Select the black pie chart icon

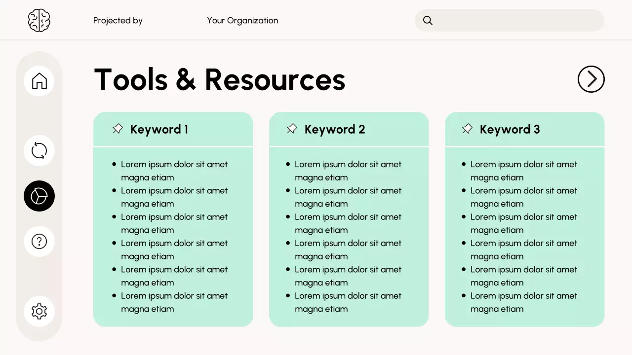(39, 196)
